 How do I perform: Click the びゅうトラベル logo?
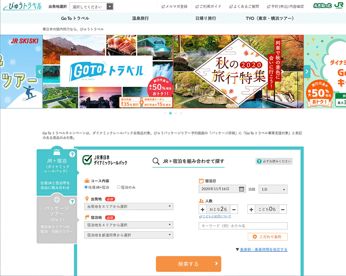pos(22,6)
